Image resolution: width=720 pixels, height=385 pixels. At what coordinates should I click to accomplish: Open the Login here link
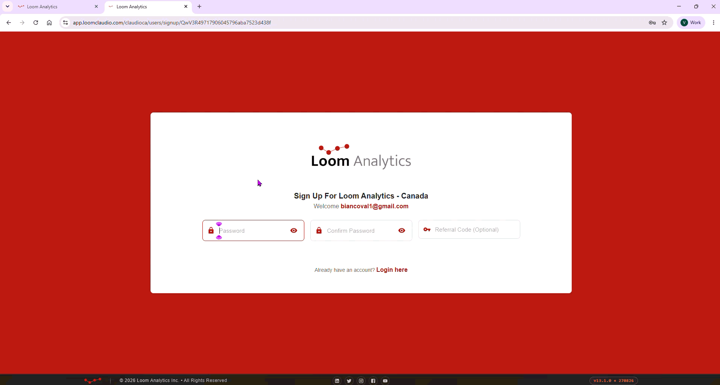pos(392,270)
